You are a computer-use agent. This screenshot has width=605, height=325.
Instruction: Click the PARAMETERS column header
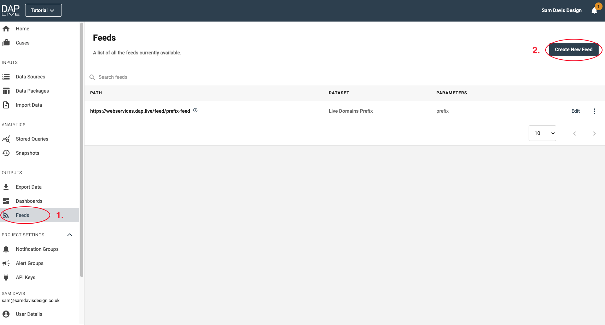click(452, 93)
